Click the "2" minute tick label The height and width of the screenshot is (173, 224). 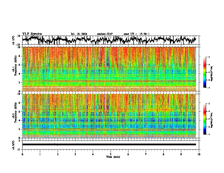coord(58,154)
